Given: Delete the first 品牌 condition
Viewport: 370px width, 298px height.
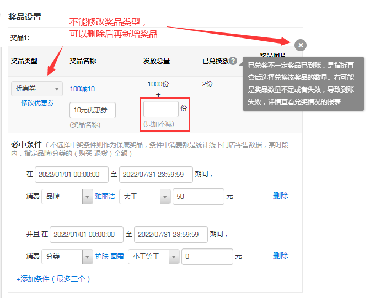Looking at the screenshot, I should pos(280,196).
